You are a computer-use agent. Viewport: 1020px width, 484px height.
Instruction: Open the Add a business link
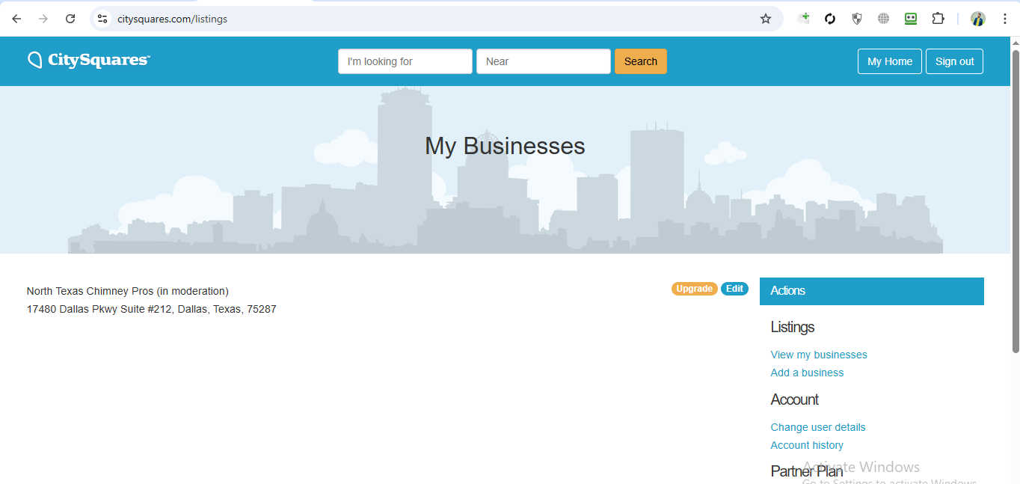coord(807,373)
